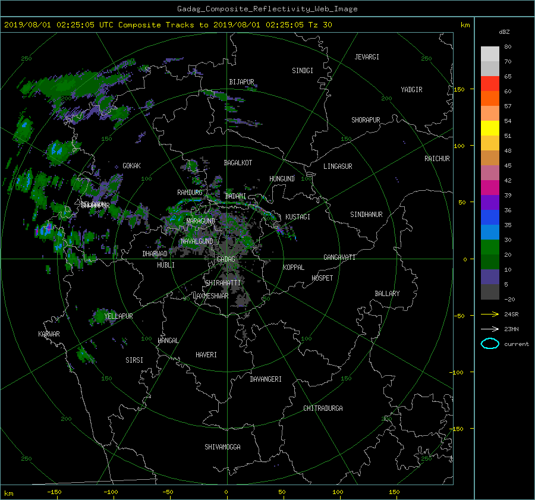This screenshot has width=535, height=500.
Task: Click the BAGALKOT town label
Action: (238, 163)
